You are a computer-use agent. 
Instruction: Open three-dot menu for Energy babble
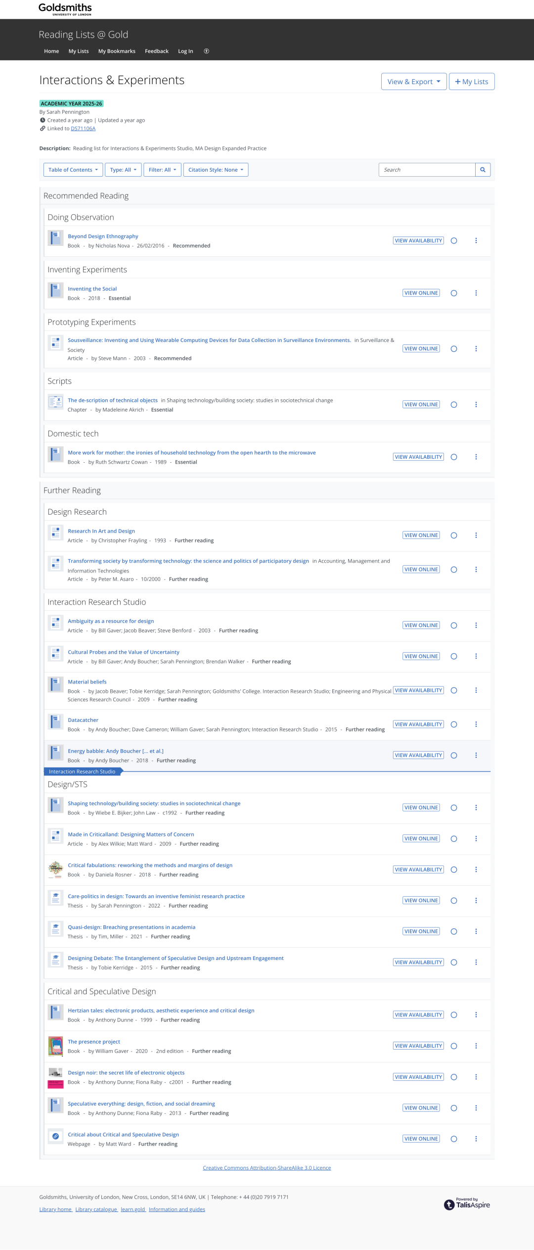point(476,755)
